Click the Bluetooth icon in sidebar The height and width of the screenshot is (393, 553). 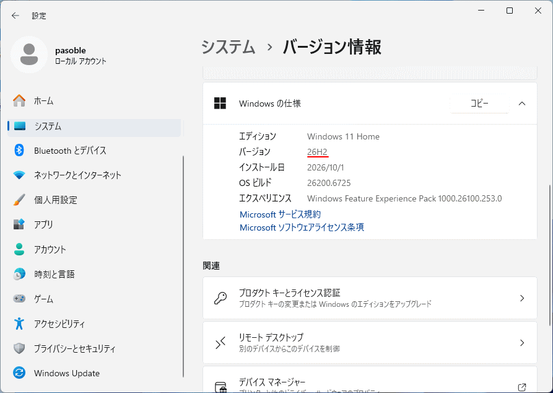19,151
